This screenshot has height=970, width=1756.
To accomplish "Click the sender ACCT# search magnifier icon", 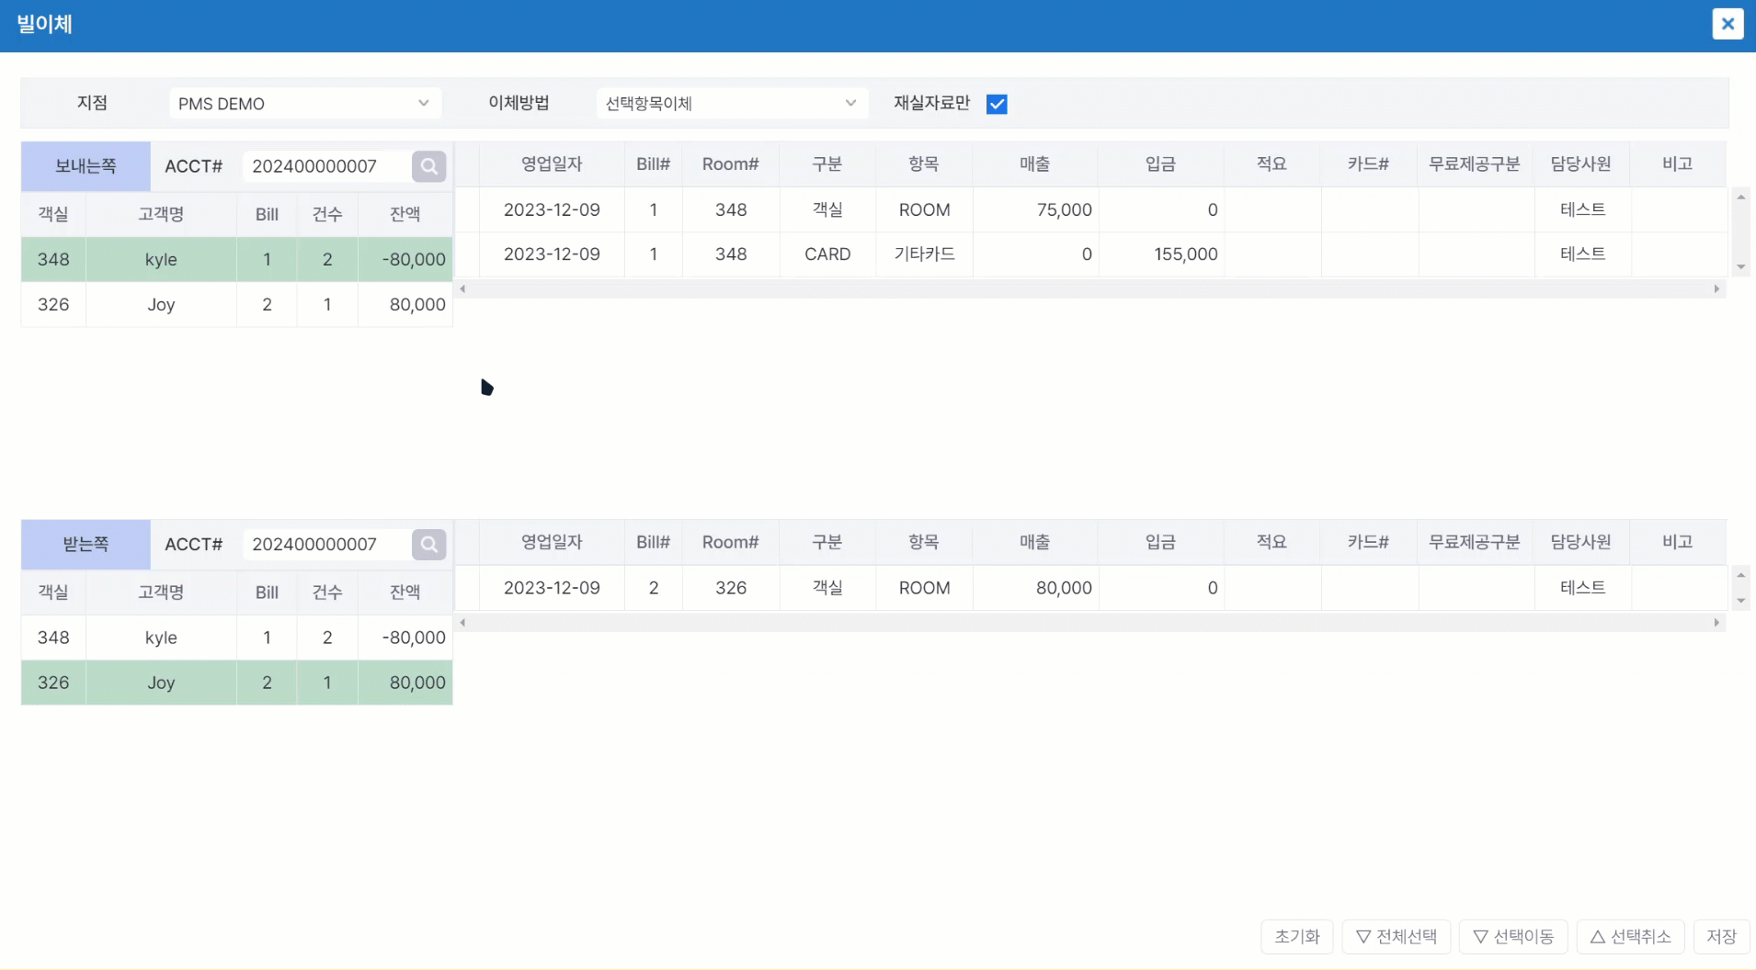I will (428, 166).
